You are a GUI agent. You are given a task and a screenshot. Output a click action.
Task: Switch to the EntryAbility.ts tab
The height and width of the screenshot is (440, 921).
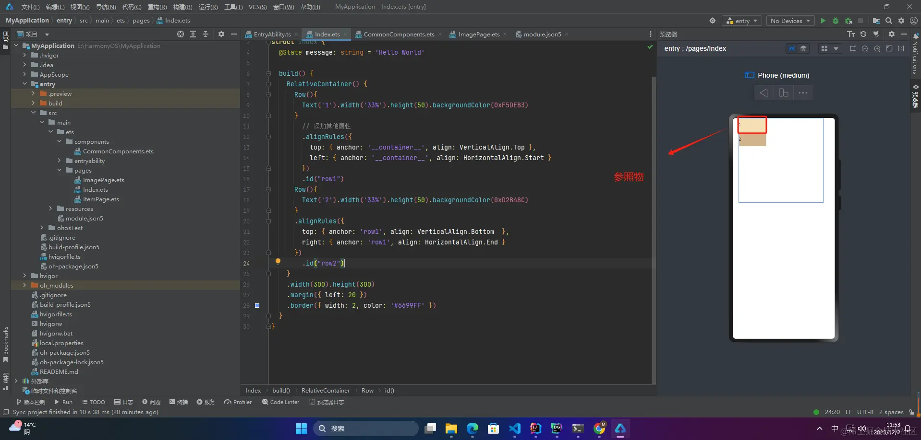pos(272,34)
